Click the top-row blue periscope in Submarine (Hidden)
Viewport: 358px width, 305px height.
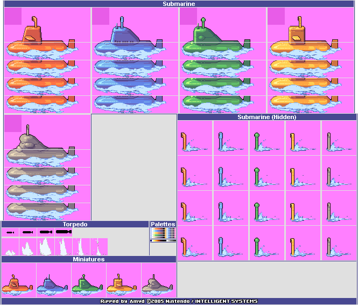(230, 142)
